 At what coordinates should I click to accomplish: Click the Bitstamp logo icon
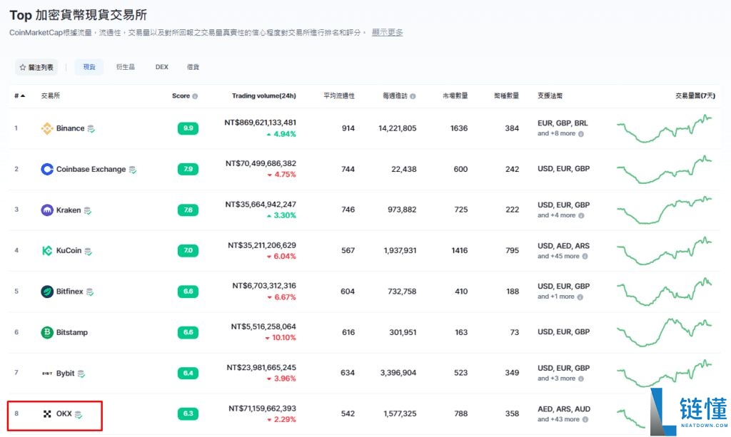coord(47,332)
